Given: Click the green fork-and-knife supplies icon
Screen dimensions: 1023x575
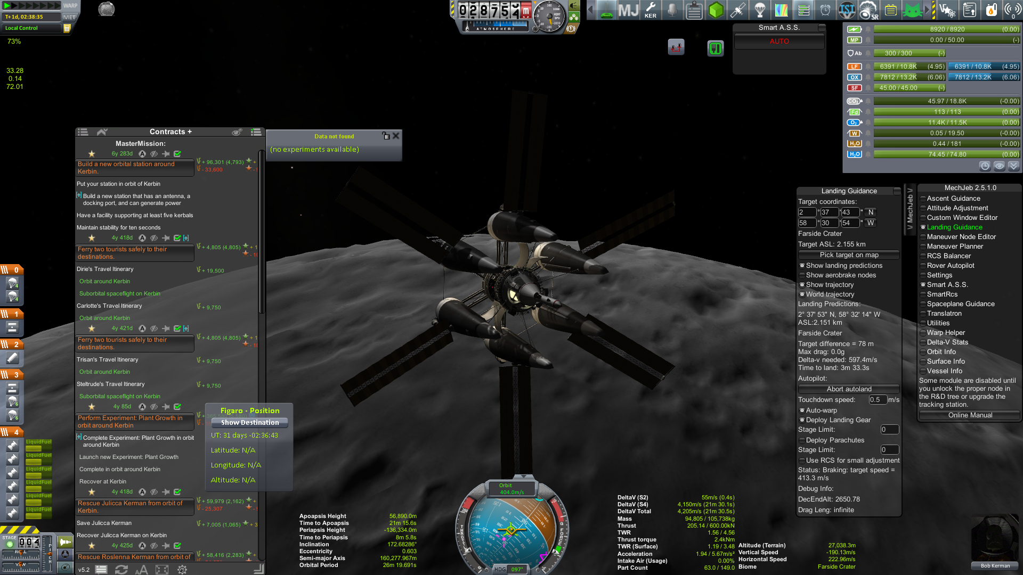Looking at the screenshot, I should [x=716, y=48].
